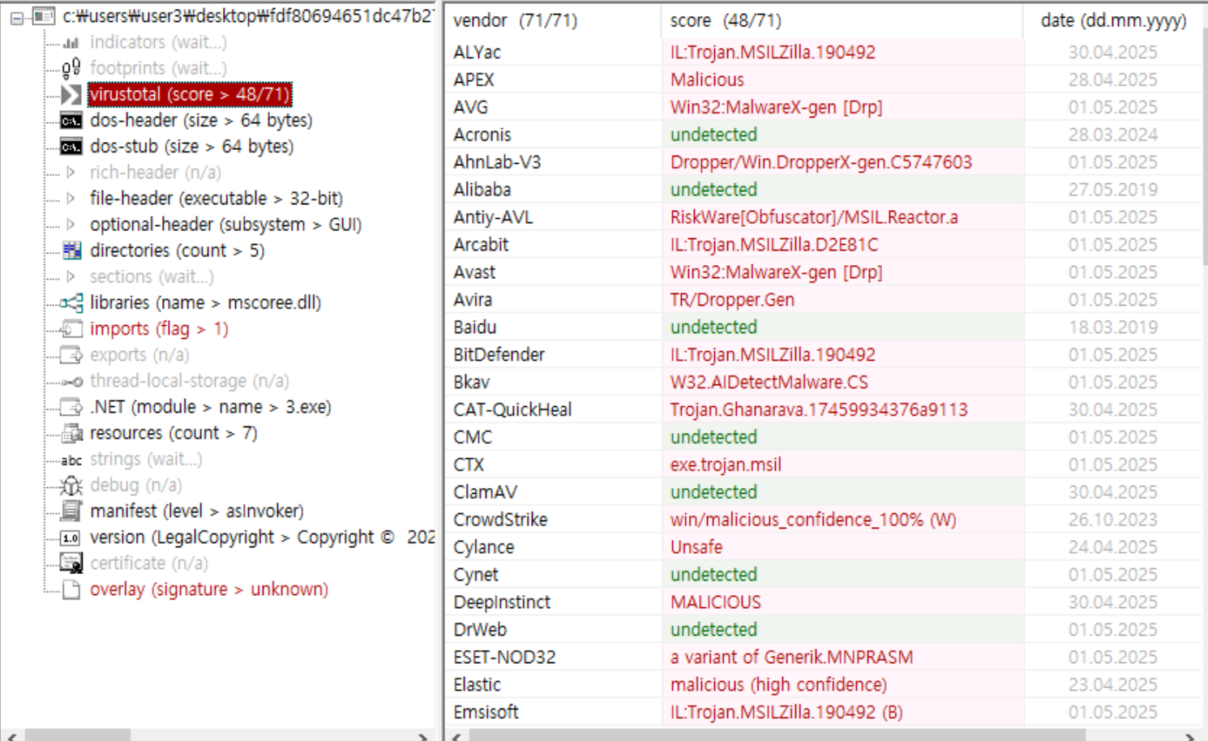Click the libraries icon

pos(71,302)
